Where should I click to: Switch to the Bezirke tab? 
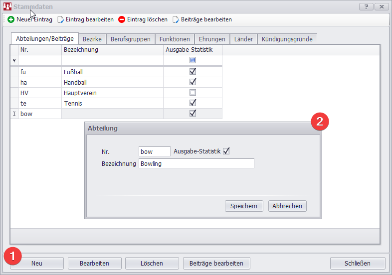[x=92, y=39]
